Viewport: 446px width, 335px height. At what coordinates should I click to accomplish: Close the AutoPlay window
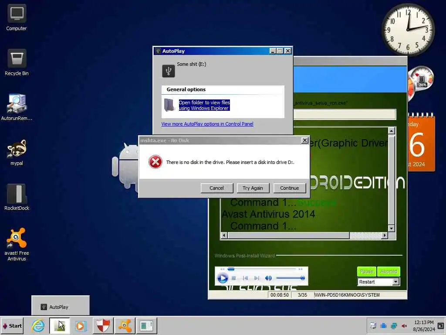tap(288, 51)
